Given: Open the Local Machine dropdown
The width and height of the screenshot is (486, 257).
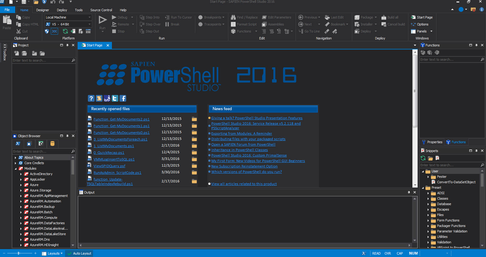Looking at the screenshot, I should coord(89,17).
